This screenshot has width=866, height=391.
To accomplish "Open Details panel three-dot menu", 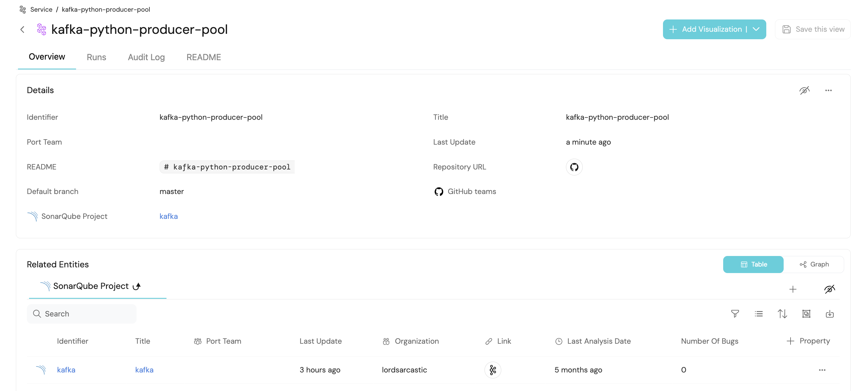I will pos(828,90).
